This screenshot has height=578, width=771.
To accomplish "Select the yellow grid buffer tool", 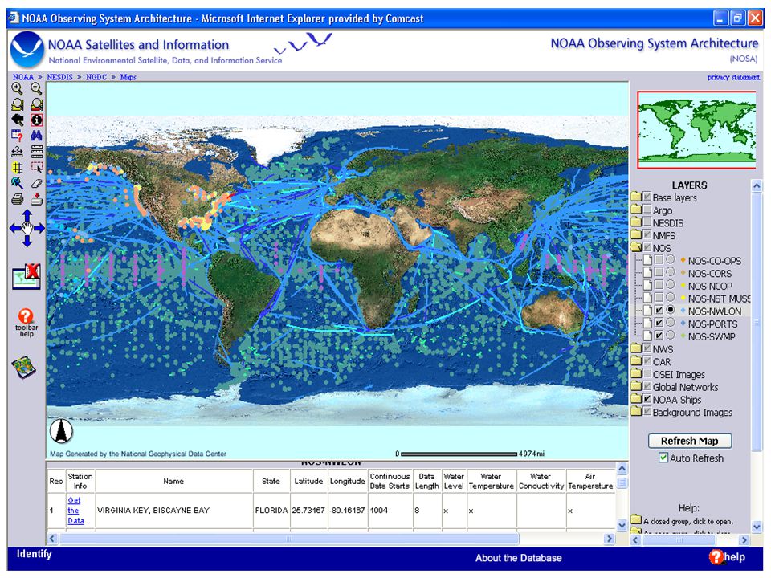I will point(17,168).
